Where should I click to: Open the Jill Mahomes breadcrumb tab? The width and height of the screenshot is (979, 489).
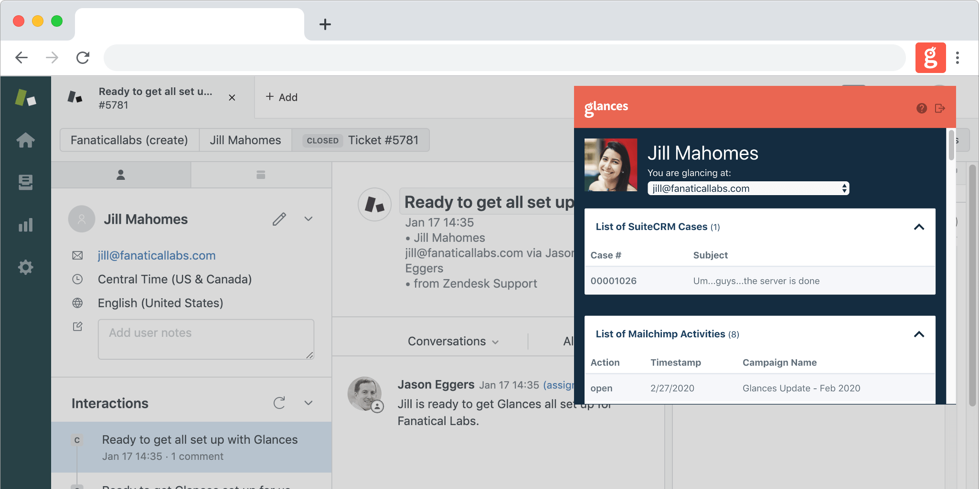point(245,140)
